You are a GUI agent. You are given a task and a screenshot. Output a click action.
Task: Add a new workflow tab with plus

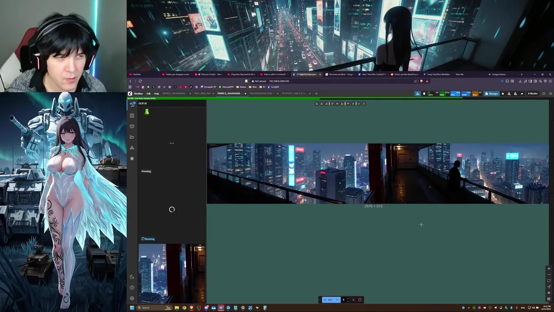[x=316, y=94]
